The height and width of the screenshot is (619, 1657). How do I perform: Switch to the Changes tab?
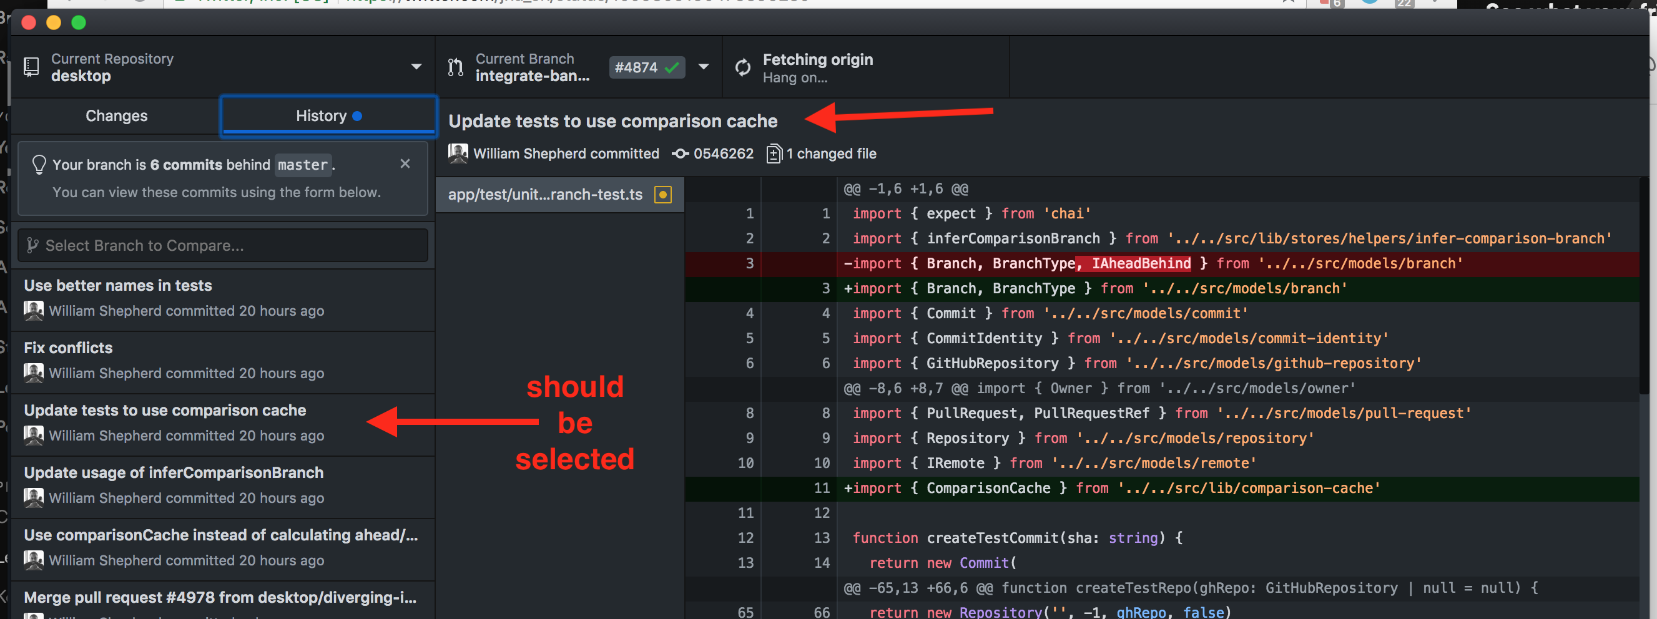116,115
